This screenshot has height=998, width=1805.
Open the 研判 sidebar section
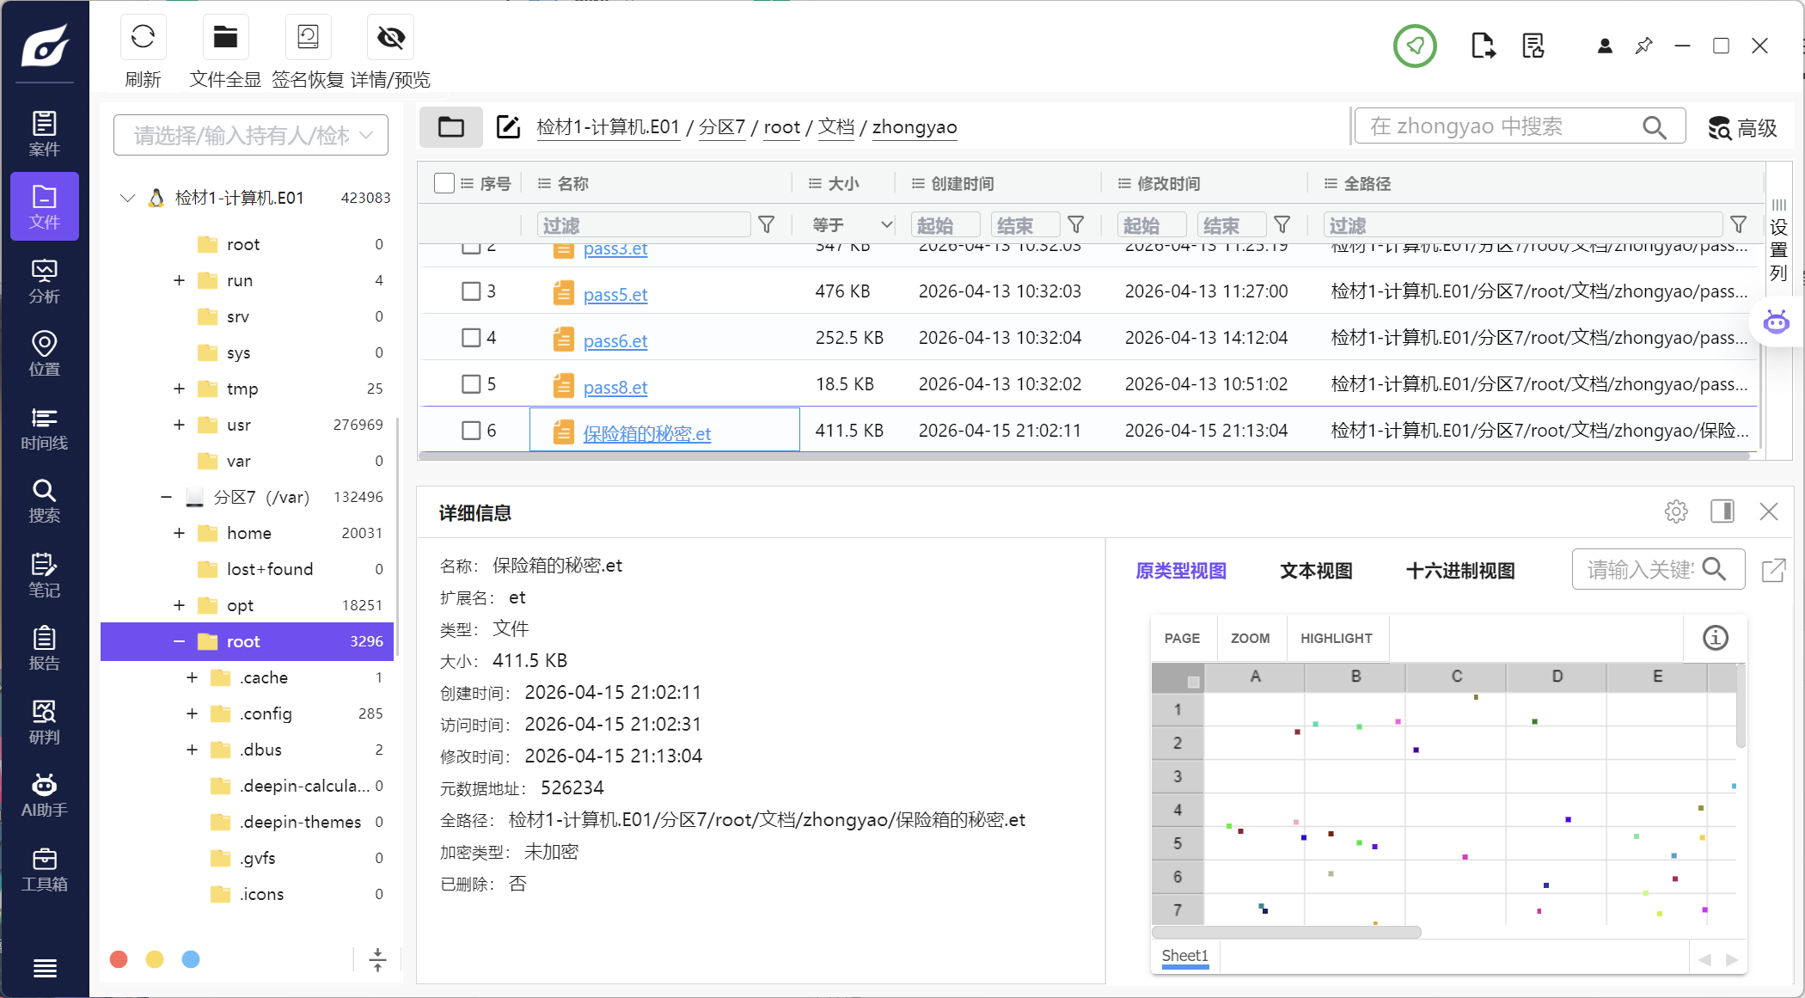(x=45, y=722)
